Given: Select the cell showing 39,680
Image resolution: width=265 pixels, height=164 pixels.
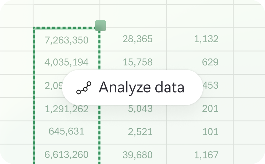Looking at the screenshot, I should tap(137, 155).
